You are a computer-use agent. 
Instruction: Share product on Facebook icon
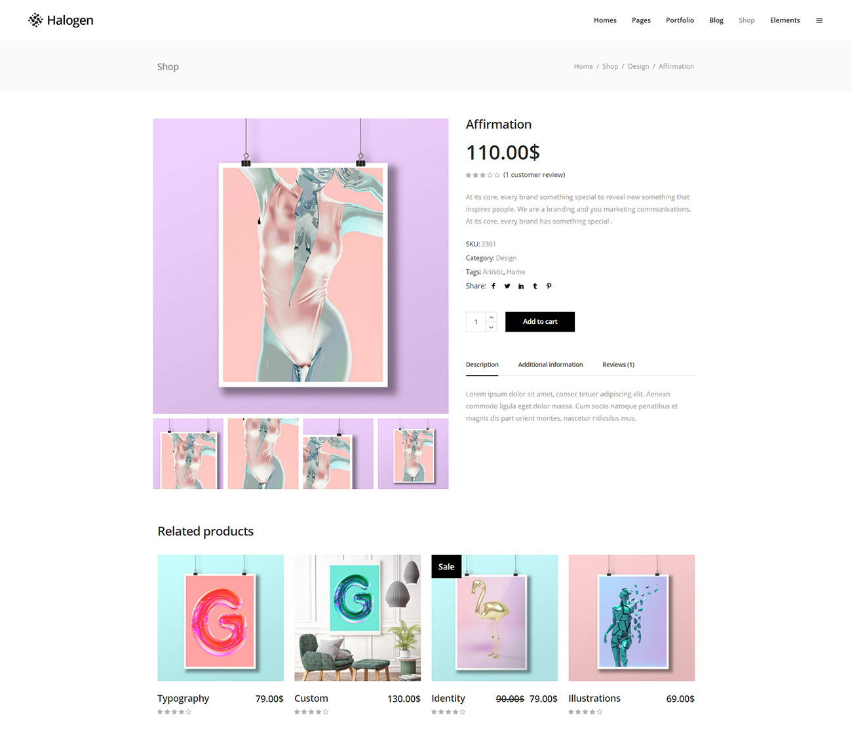[x=494, y=286]
